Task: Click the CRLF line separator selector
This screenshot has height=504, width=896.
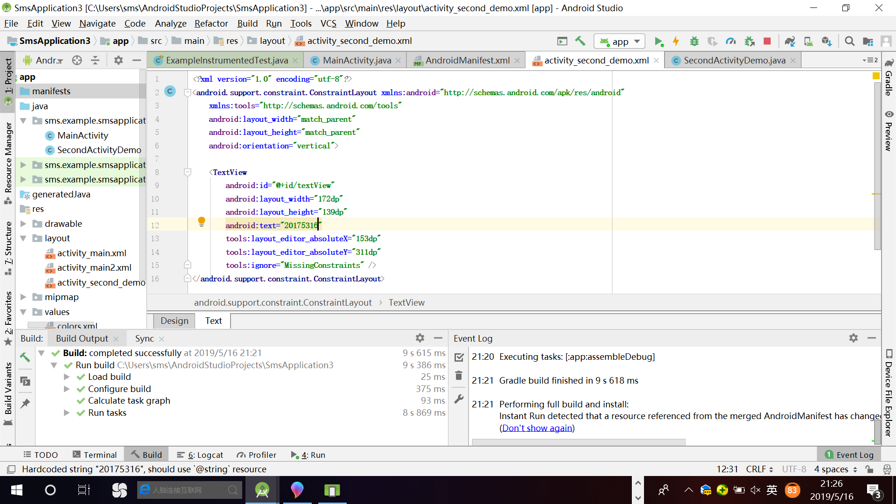Action: coord(759,469)
